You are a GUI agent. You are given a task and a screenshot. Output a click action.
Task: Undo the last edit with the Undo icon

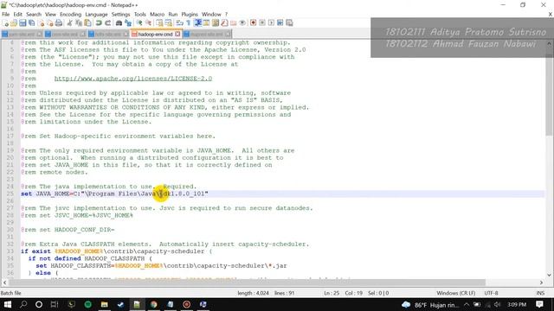(99, 23)
